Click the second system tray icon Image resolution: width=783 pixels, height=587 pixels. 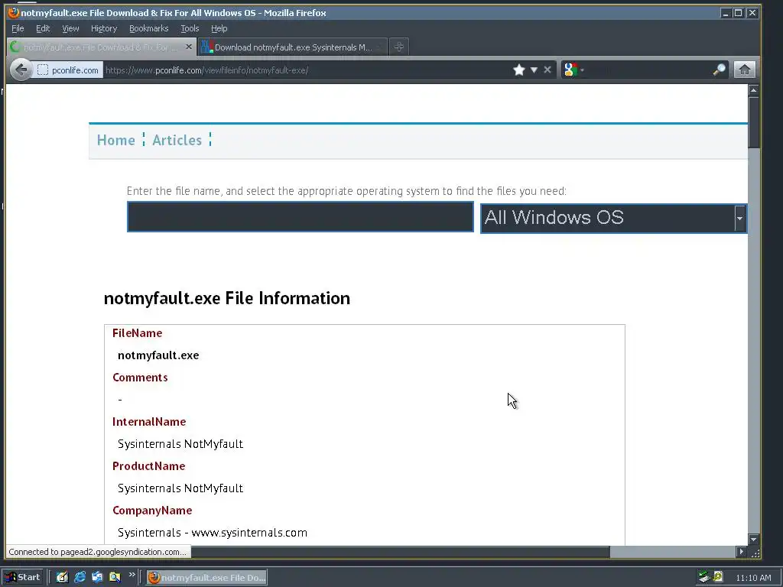[x=718, y=576]
